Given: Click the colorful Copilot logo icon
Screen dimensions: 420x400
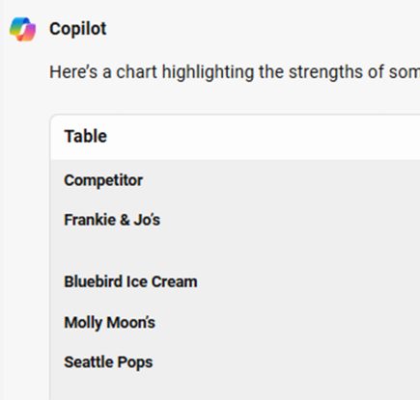Looking at the screenshot, I should (22, 29).
